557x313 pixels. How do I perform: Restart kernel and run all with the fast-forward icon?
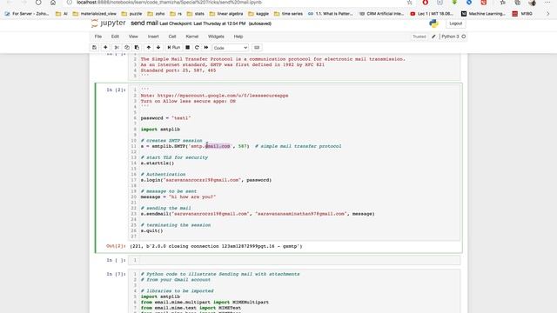(x=206, y=48)
